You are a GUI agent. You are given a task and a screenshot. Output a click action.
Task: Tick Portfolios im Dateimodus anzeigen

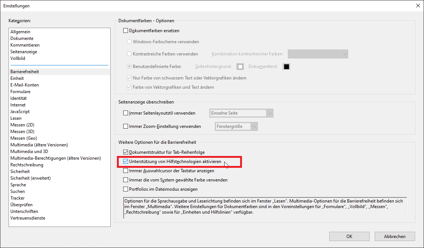pos(125,189)
